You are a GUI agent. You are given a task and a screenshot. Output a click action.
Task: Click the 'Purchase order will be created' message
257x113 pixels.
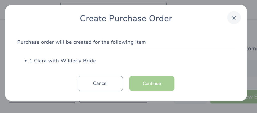pos(82,42)
